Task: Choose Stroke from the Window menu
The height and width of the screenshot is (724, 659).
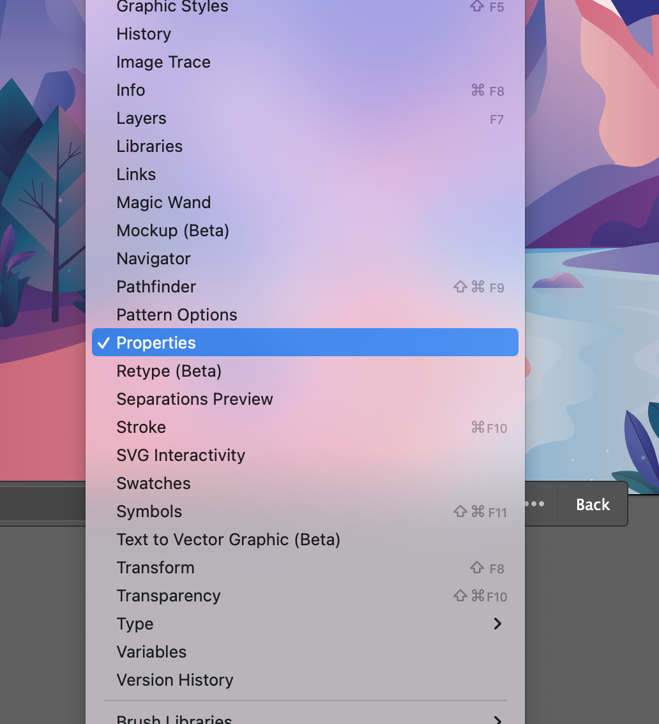Action: (x=140, y=427)
